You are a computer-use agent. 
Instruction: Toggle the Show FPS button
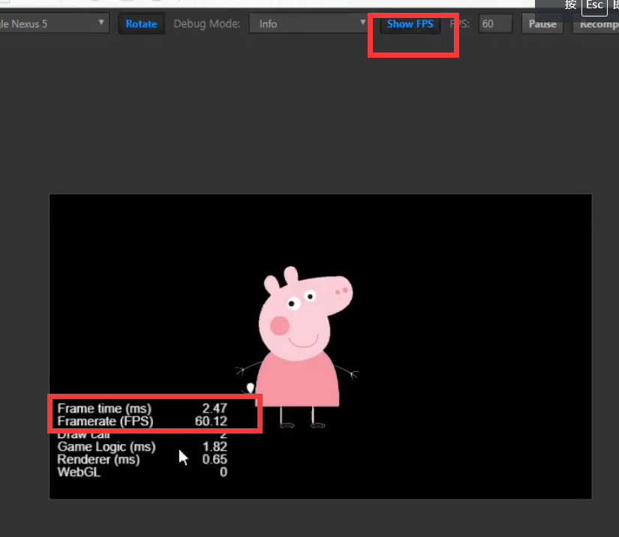point(410,24)
